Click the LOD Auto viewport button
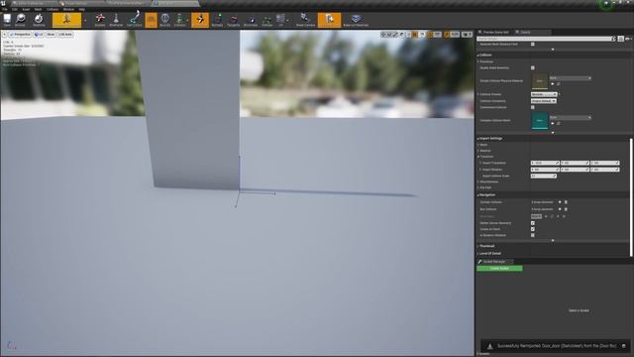Screen dimensions: 634x357 [x=65, y=35]
